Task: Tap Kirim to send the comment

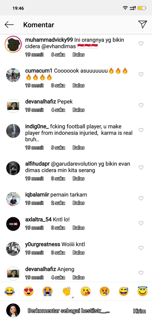Action: [x=139, y=311]
